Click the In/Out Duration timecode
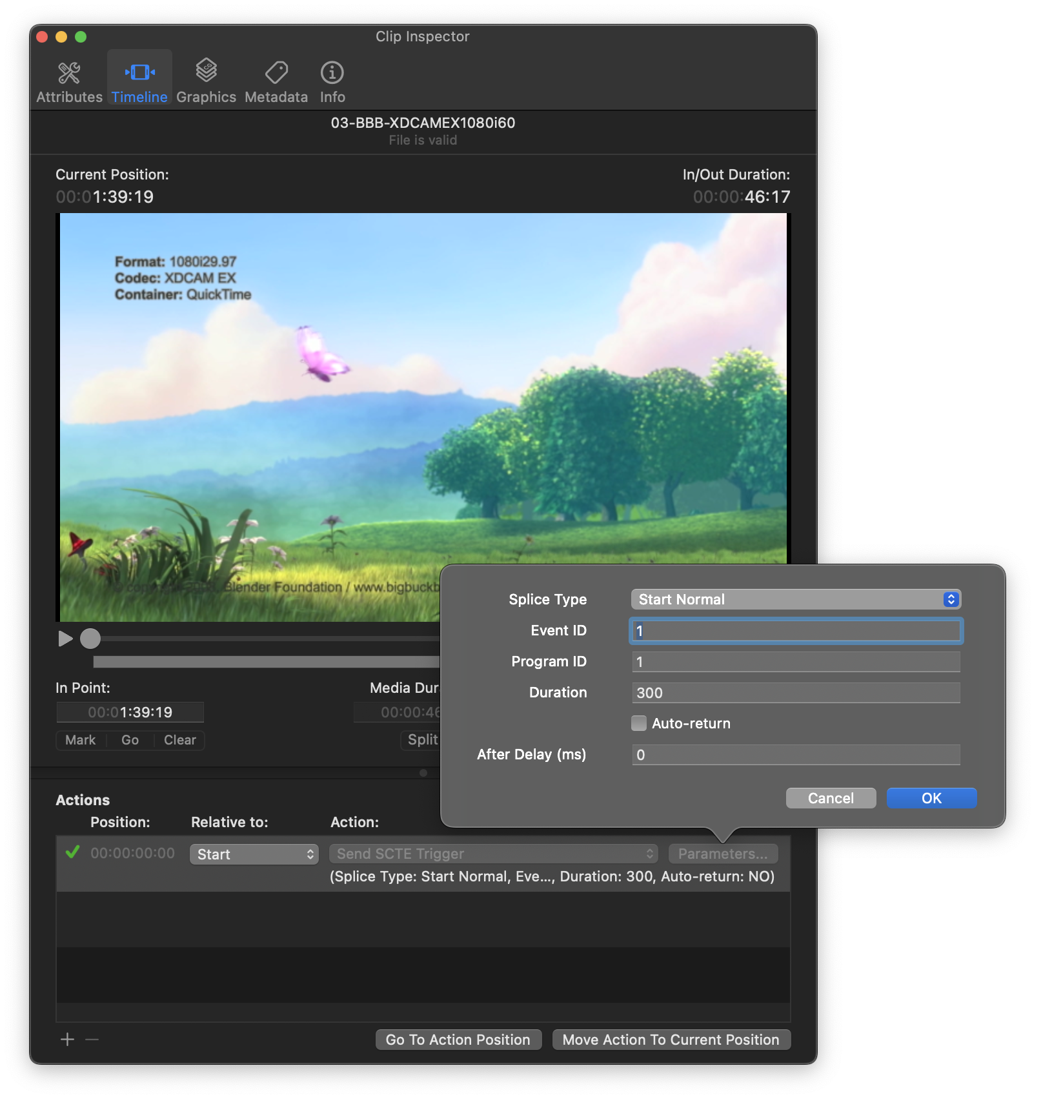This screenshot has width=1052, height=1099. [742, 197]
